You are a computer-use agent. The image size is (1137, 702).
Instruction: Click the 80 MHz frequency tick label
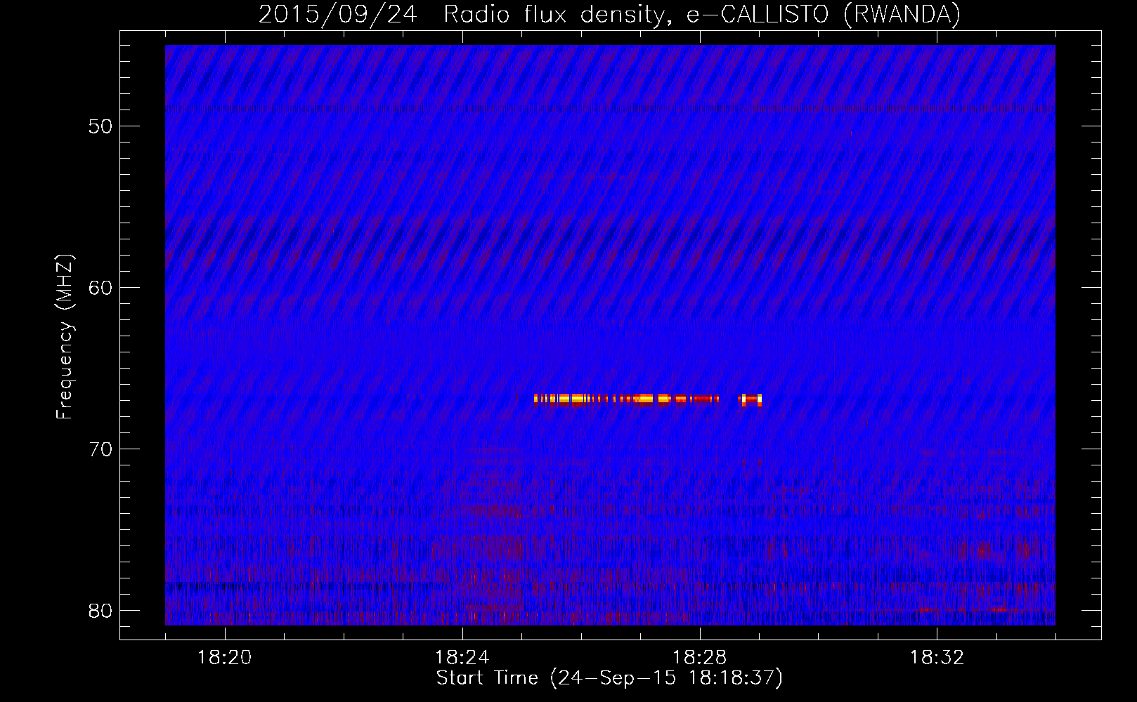[x=100, y=611]
